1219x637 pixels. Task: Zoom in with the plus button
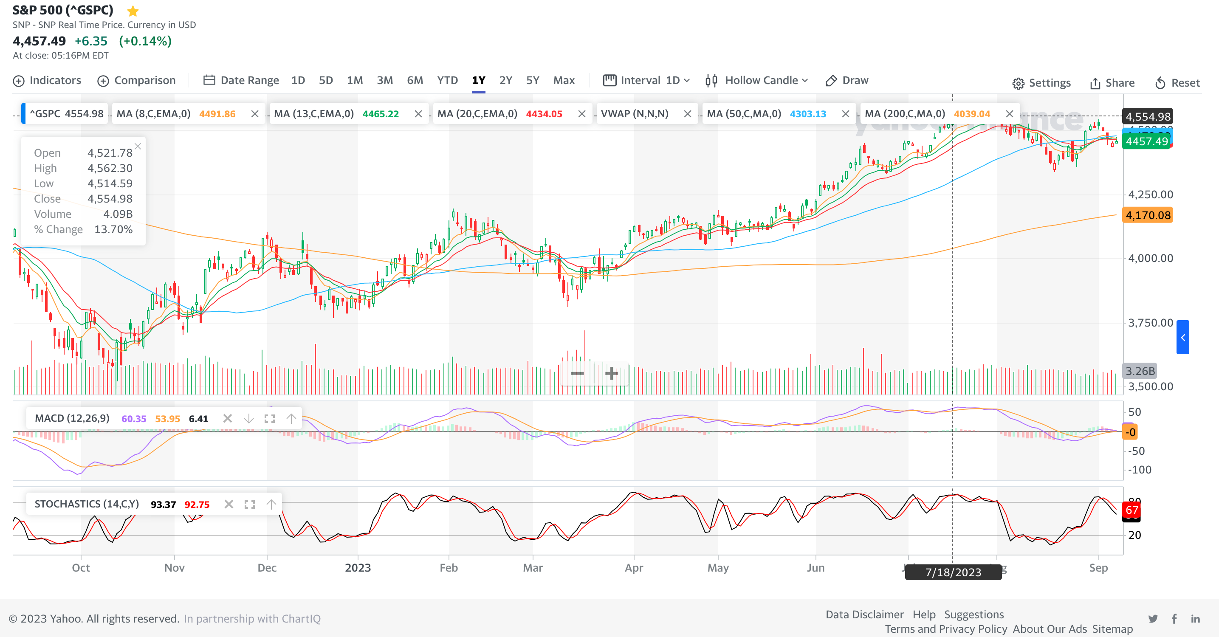pyautogui.click(x=611, y=373)
